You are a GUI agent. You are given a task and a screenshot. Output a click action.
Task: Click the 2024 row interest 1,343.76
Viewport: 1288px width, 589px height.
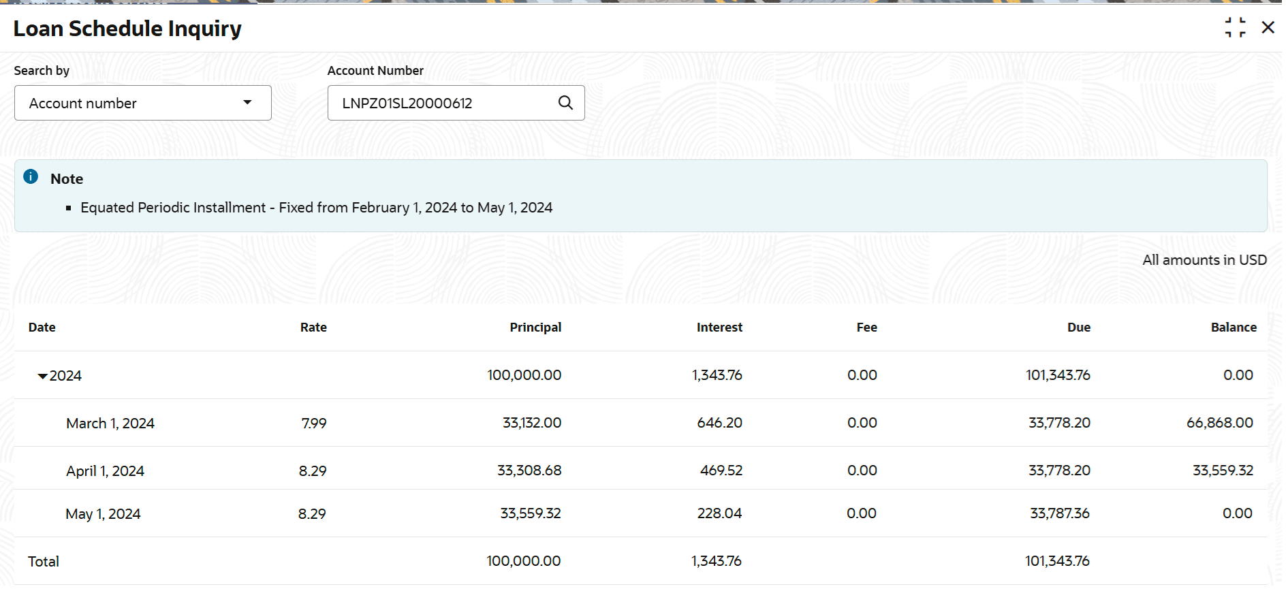tap(717, 375)
